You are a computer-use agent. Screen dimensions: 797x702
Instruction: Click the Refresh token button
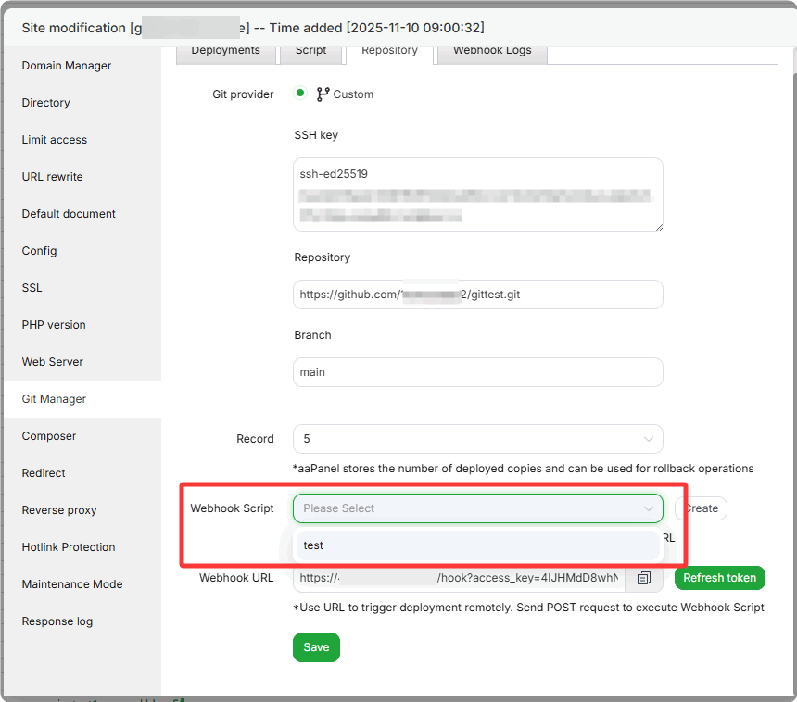[x=720, y=578]
